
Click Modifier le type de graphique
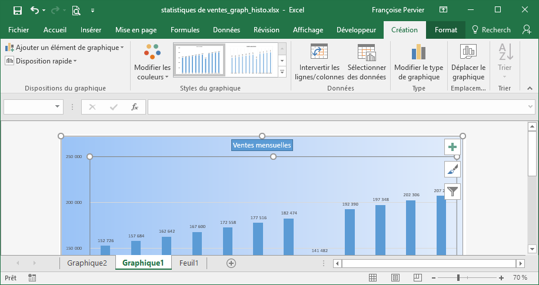pyautogui.click(x=418, y=53)
